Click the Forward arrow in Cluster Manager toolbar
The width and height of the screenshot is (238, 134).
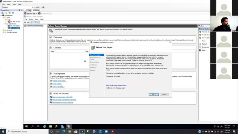(28, 22)
